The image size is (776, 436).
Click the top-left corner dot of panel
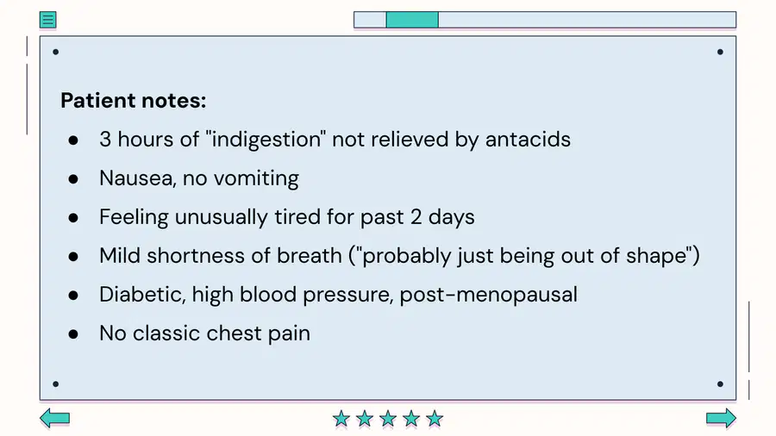pos(56,52)
